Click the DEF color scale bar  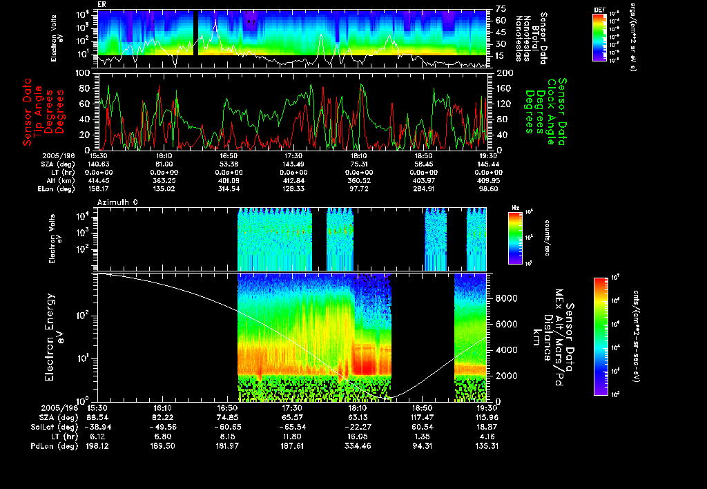[599, 37]
